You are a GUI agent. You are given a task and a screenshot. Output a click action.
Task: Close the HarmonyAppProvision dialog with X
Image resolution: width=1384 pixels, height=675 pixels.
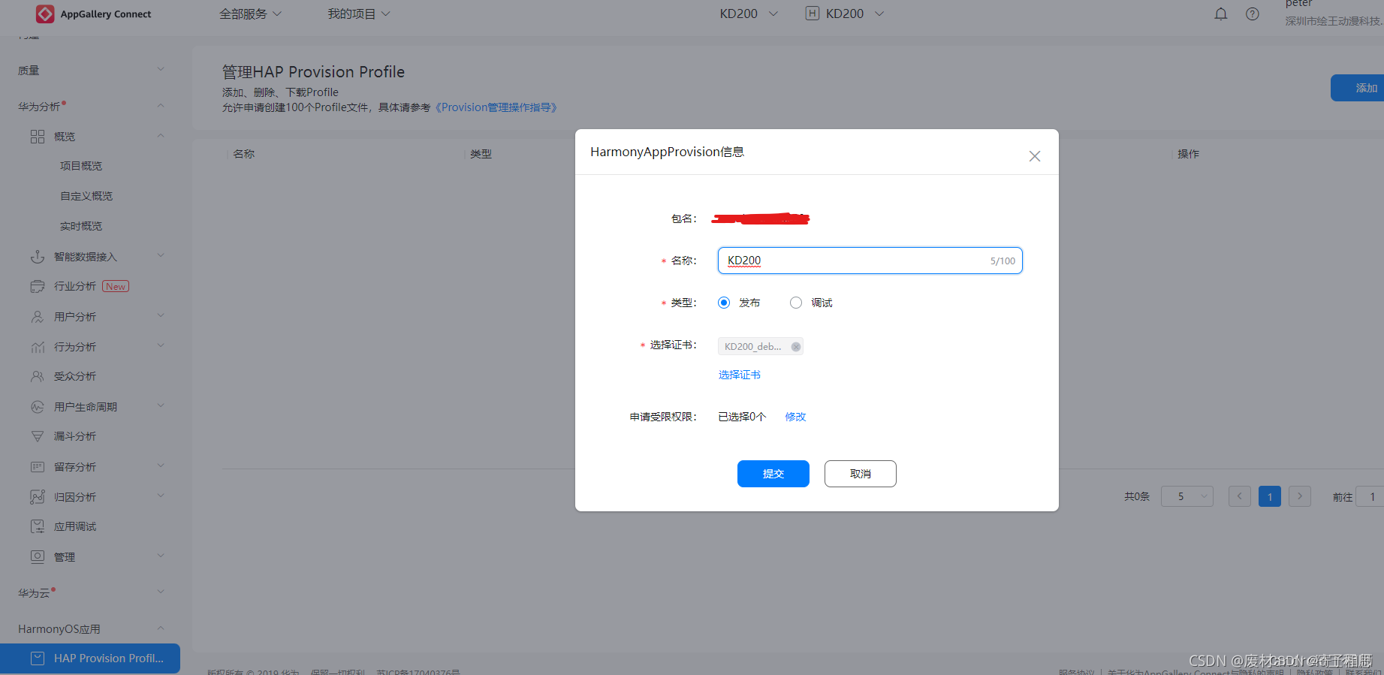1035,156
